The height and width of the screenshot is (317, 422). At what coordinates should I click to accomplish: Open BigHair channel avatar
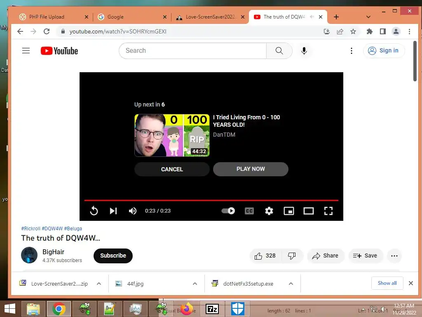[x=29, y=255]
